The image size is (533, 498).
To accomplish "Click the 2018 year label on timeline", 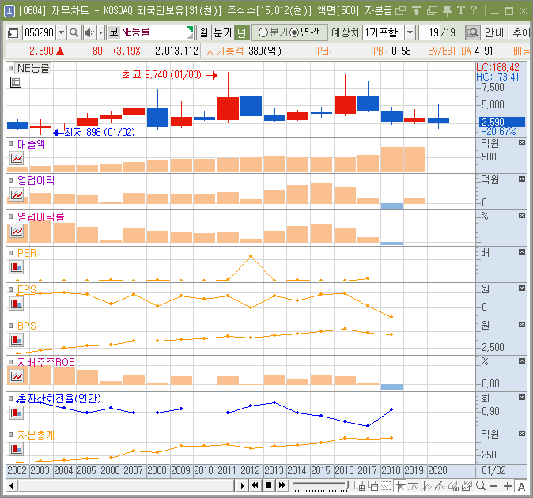I will (391, 471).
